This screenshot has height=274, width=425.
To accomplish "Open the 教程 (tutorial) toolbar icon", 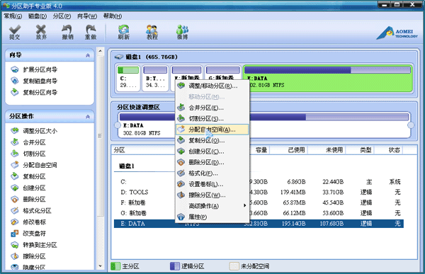I will tap(152, 33).
